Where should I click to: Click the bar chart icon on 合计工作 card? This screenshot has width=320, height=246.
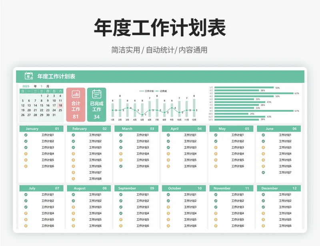pos(76,94)
